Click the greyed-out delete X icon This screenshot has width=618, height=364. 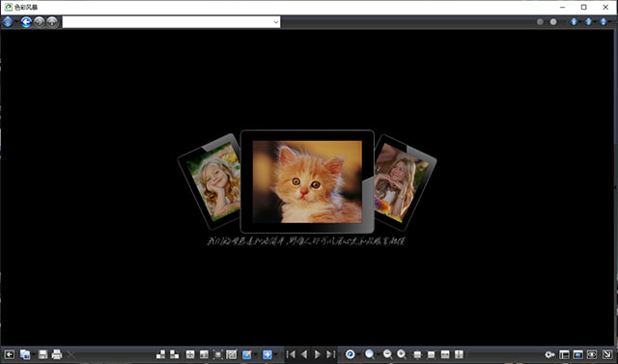click(x=70, y=355)
